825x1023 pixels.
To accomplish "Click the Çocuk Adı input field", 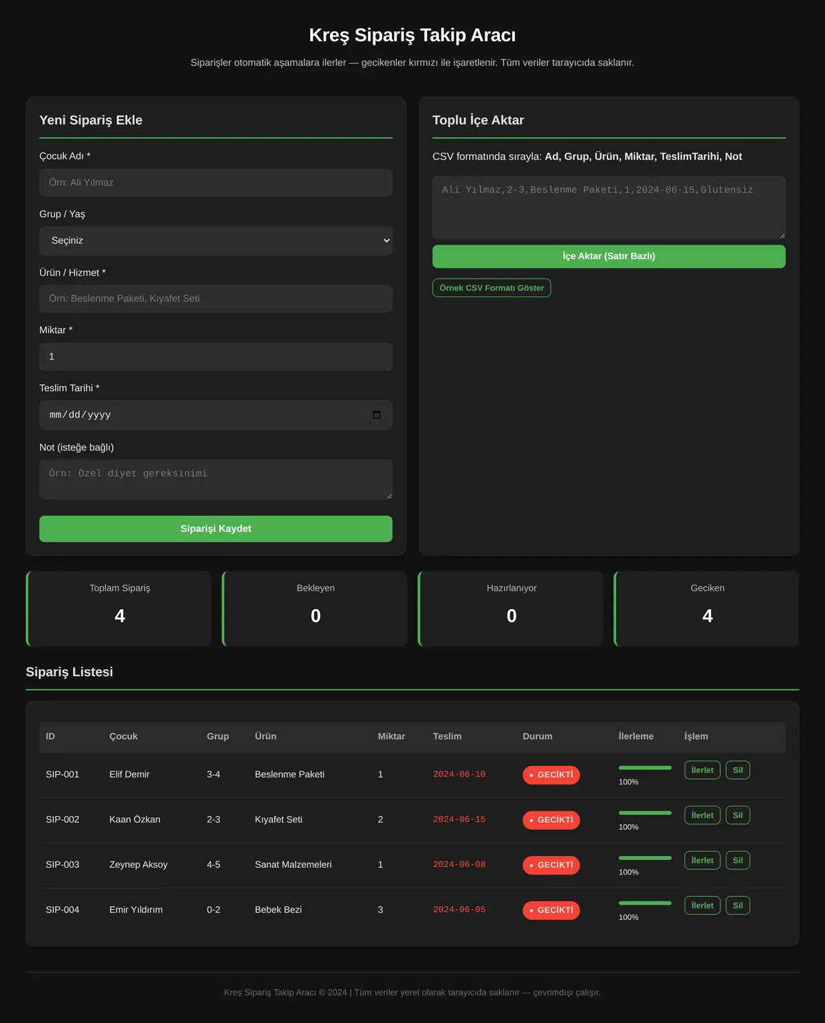I will pyautogui.click(x=216, y=183).
